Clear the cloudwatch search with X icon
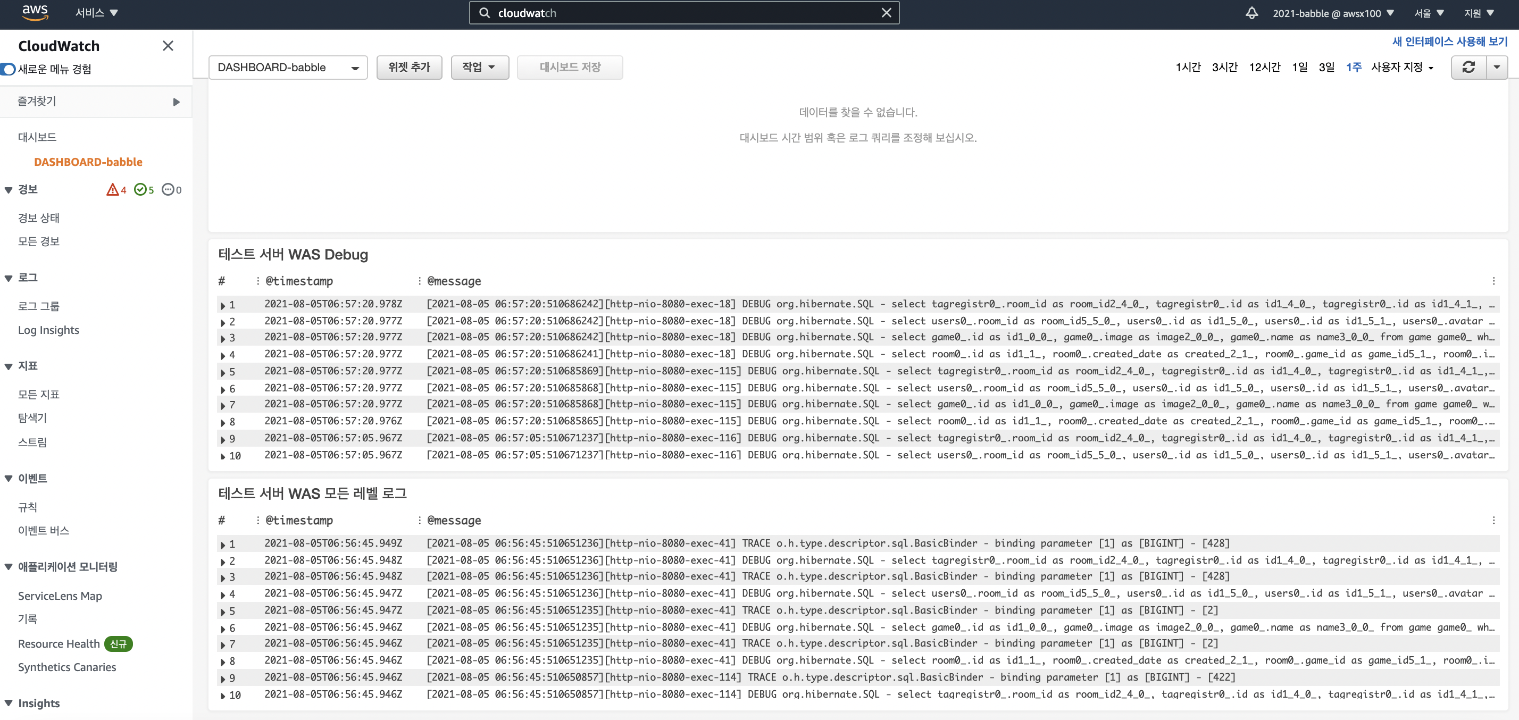This screenshot has width=1519, height=720. coord(886,13)
